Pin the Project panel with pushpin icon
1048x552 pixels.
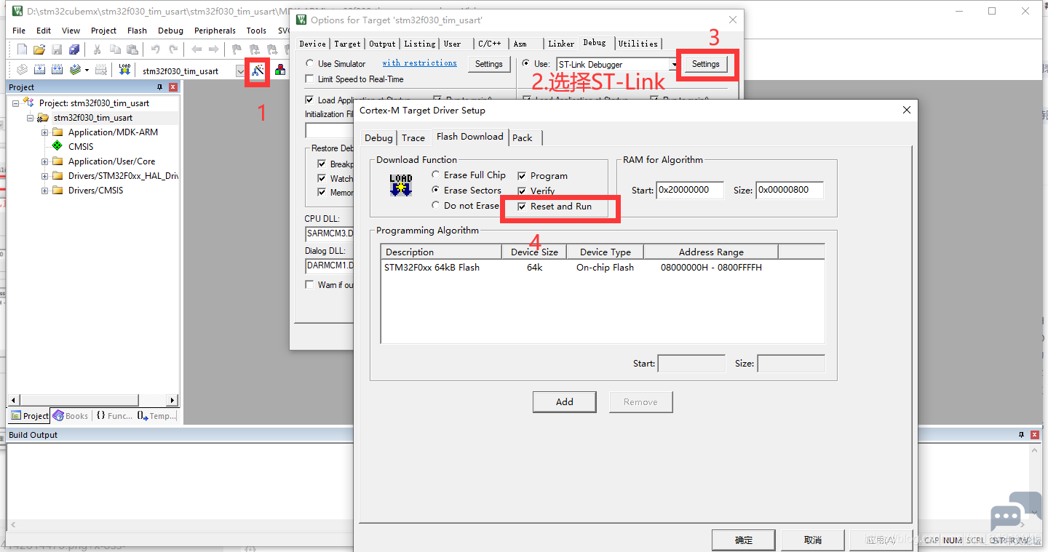[160, 87]
